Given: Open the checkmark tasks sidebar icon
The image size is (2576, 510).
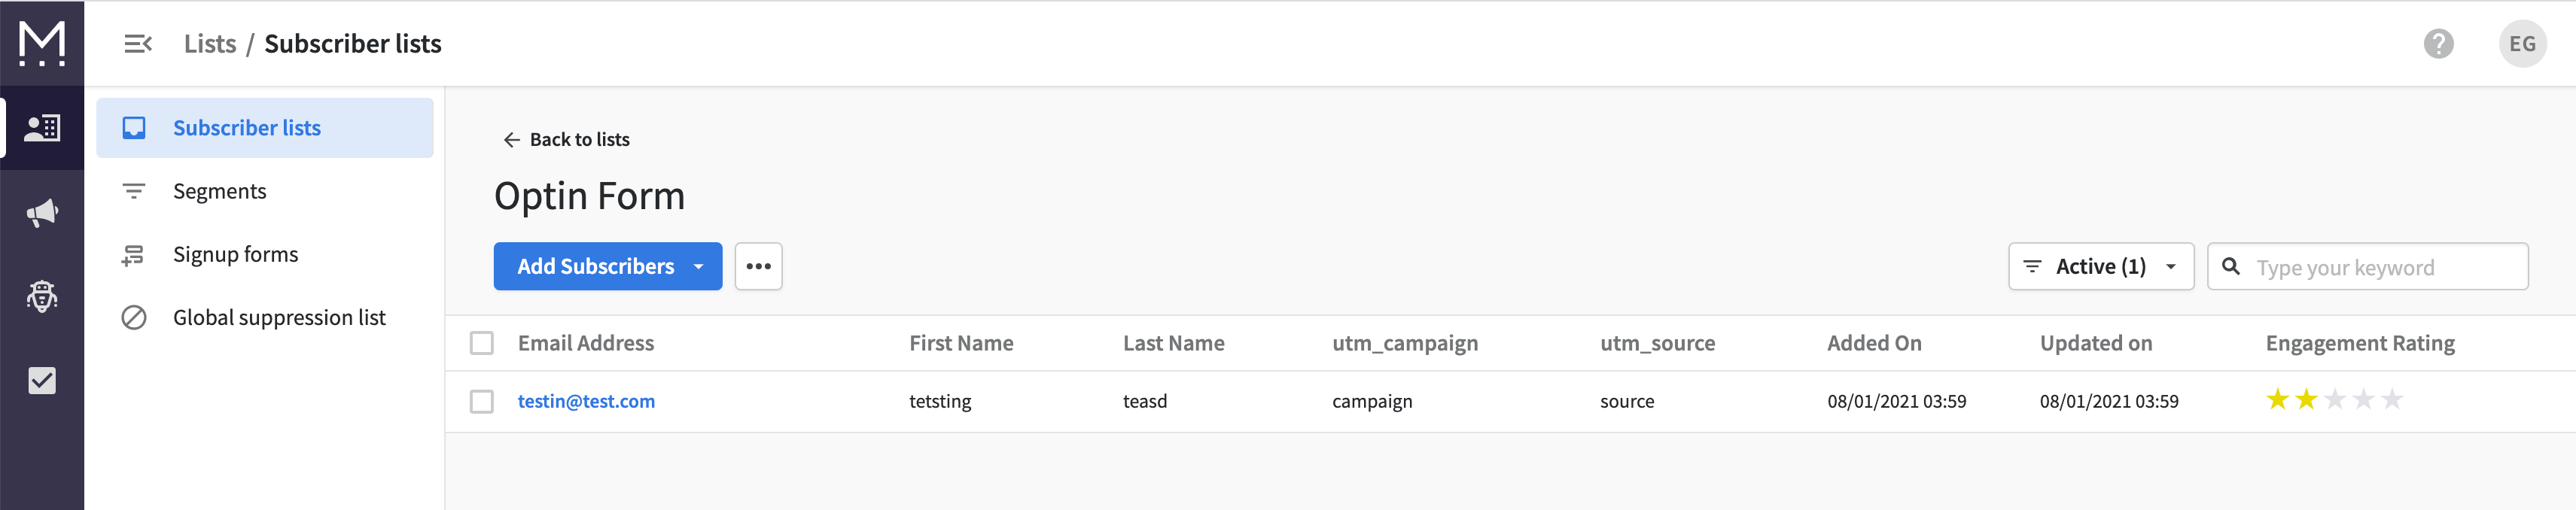Looking at the screenshot, I should 42,380.
